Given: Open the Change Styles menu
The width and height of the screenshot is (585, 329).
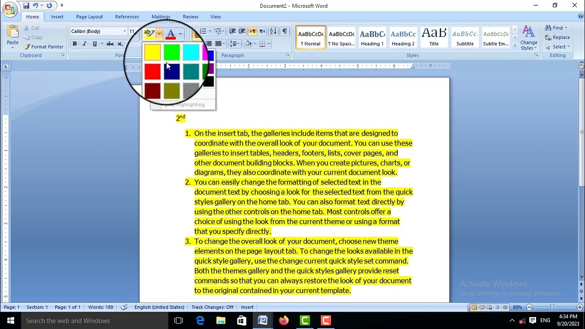Looking at the screenshot, I should [x=529, y=38].
